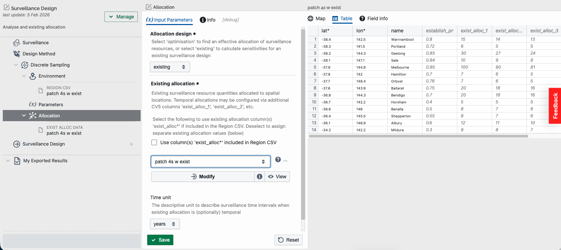Click the Environment node icon

click(x=32, y=76)
